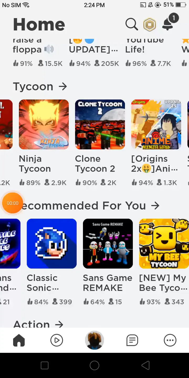Expand Recommended For You arrow
Screen dimensions: 189x378
tap(155, 206)
